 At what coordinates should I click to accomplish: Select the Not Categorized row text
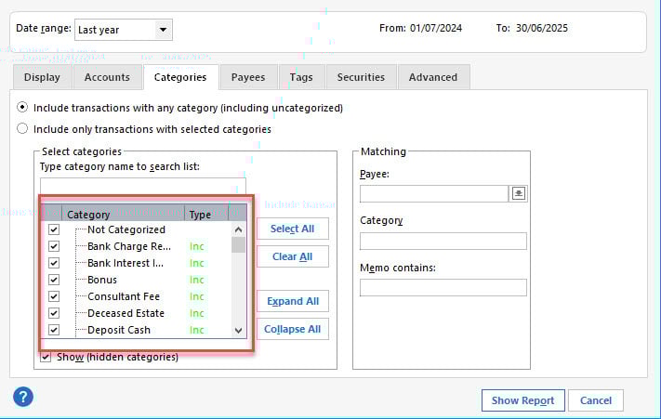[126, 229]
